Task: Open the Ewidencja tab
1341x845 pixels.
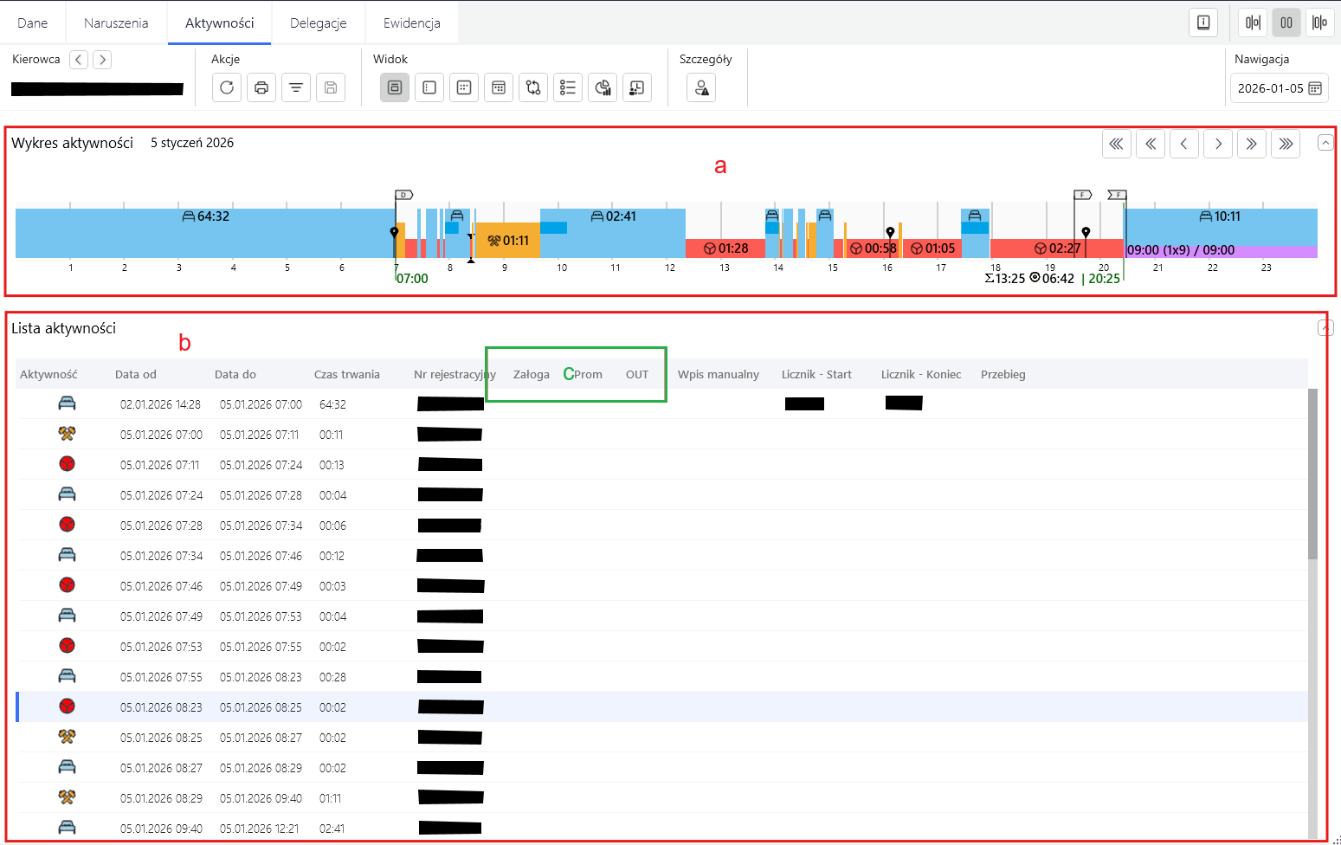Action: [x=412, y=23]
